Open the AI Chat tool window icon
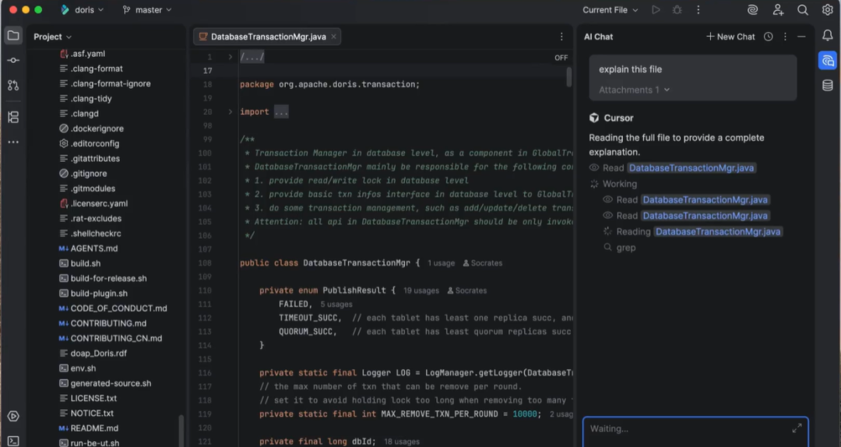 pyautogui.click(x=828, y=61)
